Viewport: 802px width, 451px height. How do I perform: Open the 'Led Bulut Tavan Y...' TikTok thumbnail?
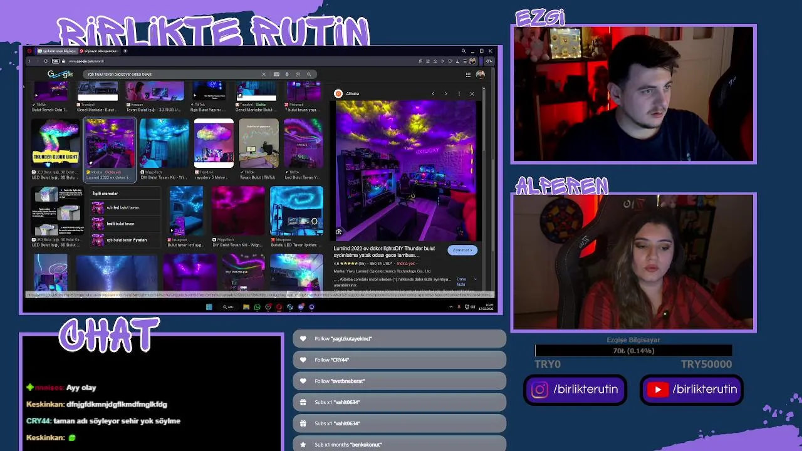(x=303, y=143)
